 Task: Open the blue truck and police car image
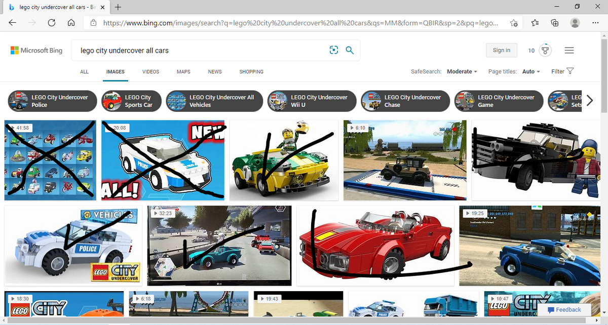click(x=413, y=303)
